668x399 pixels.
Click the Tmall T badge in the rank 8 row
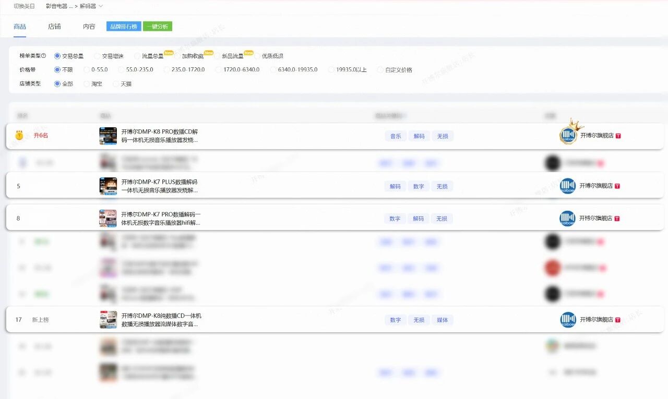click(x=618, y=219)
